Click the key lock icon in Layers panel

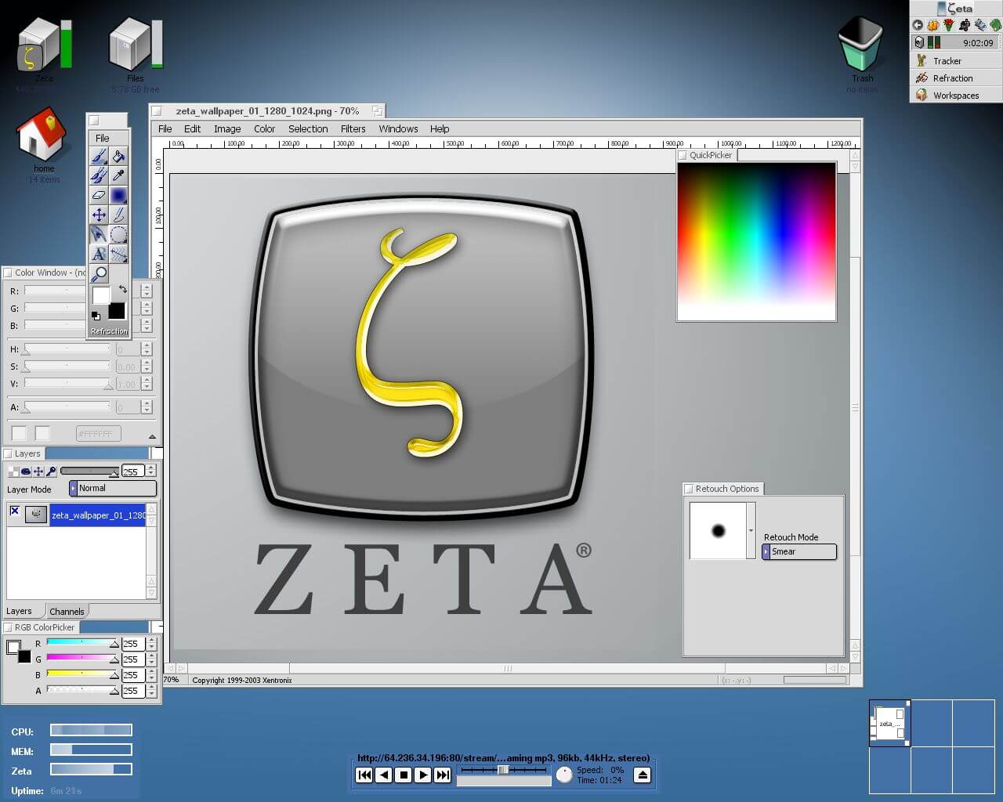click(x=51, y=471)
